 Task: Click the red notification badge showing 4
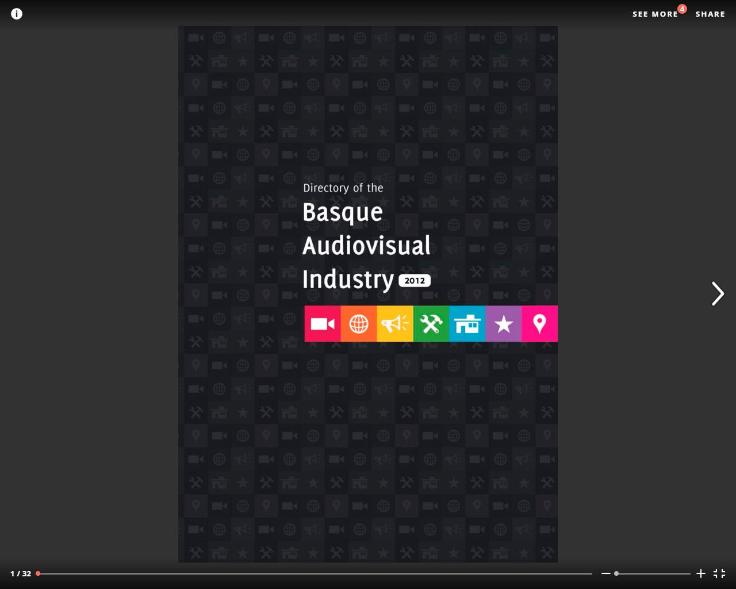point(682,9)
